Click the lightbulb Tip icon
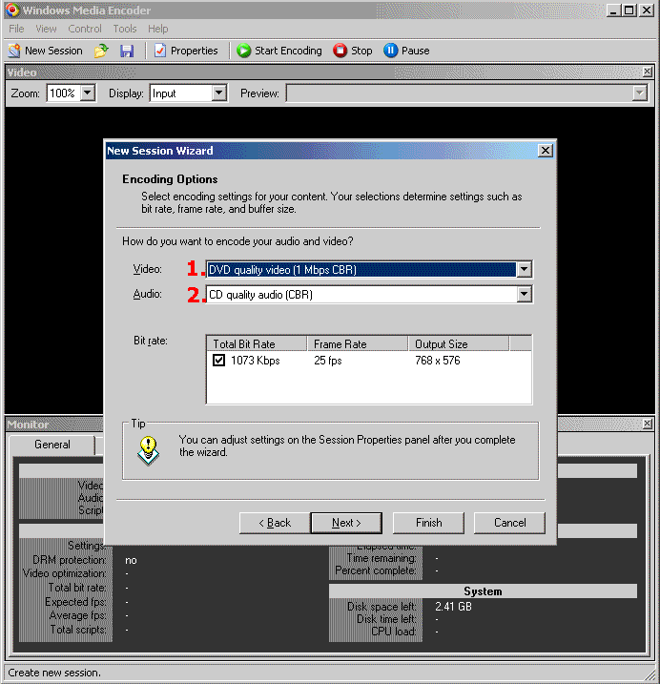The width and height of the screenshot is (660, 684). tap(149, 451)
